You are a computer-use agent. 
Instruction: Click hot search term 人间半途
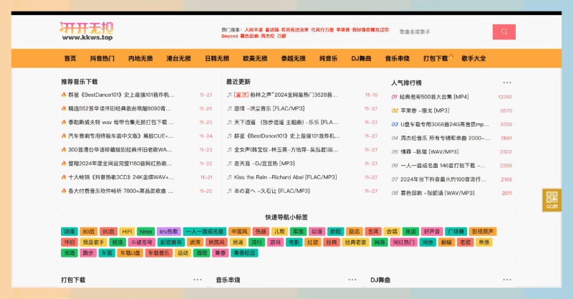tap(254, 30)
